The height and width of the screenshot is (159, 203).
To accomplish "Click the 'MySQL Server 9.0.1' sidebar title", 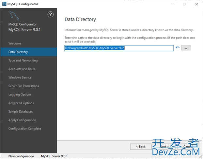I will (24, 30).
